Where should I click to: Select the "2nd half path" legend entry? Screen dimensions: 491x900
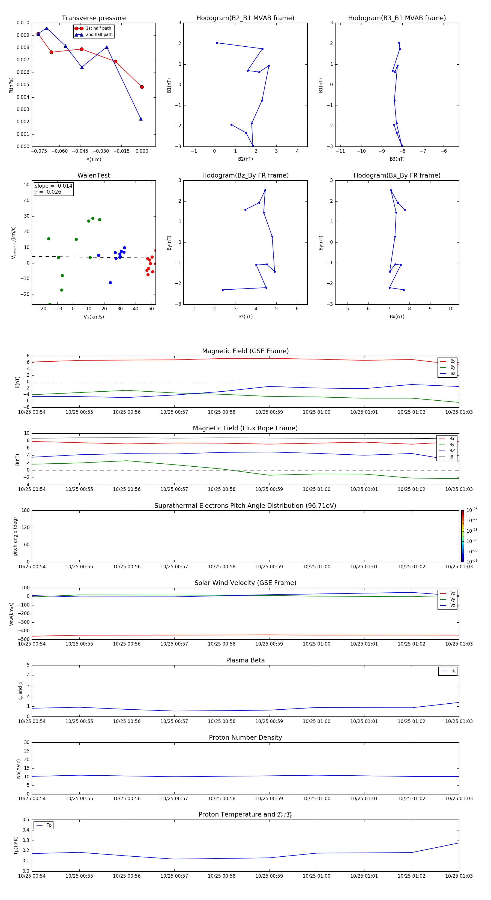coord(93,35)
